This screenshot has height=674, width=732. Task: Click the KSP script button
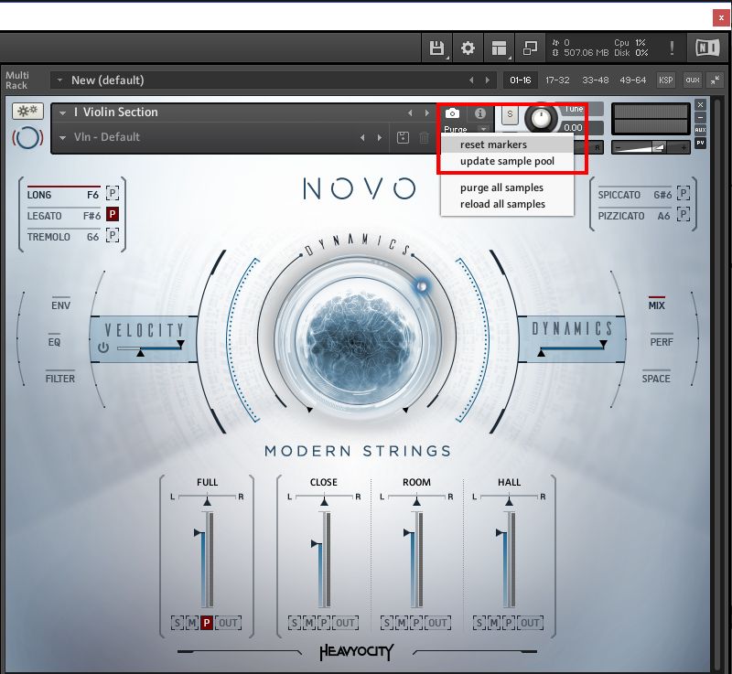point(666,80)
